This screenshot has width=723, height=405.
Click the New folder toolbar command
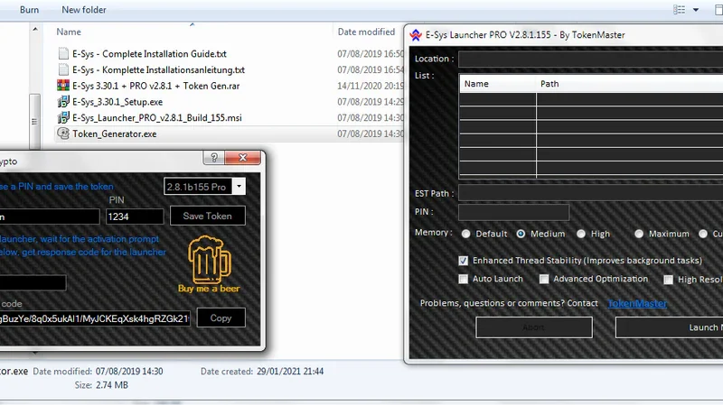click(x=83, y=10)
